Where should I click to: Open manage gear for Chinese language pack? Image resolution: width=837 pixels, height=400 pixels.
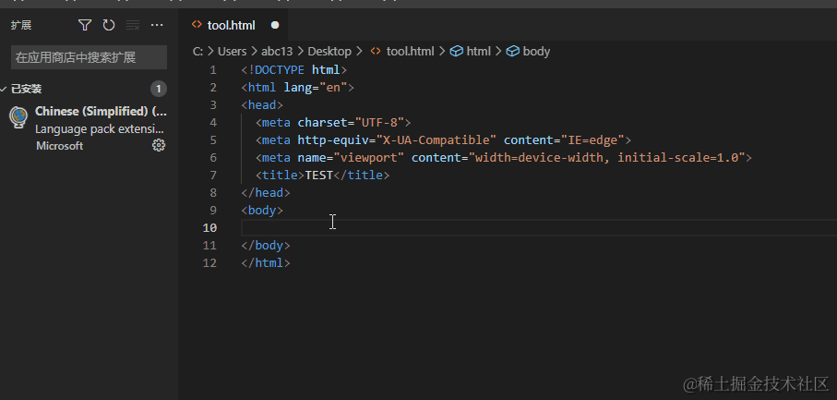[x=159, y=145]
